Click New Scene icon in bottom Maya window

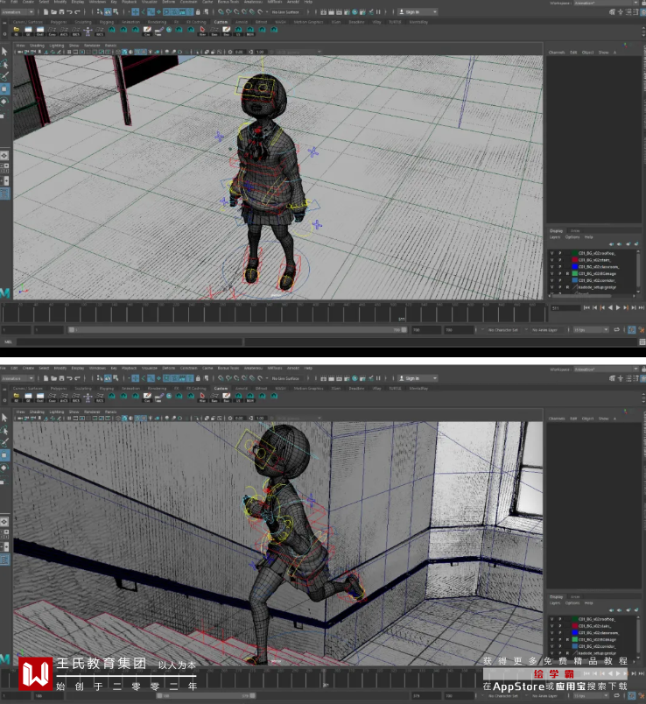click(x=46, y=378)
